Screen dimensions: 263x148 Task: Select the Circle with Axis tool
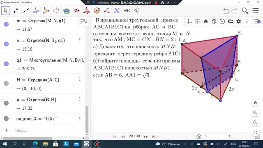[x=56, y=11]
